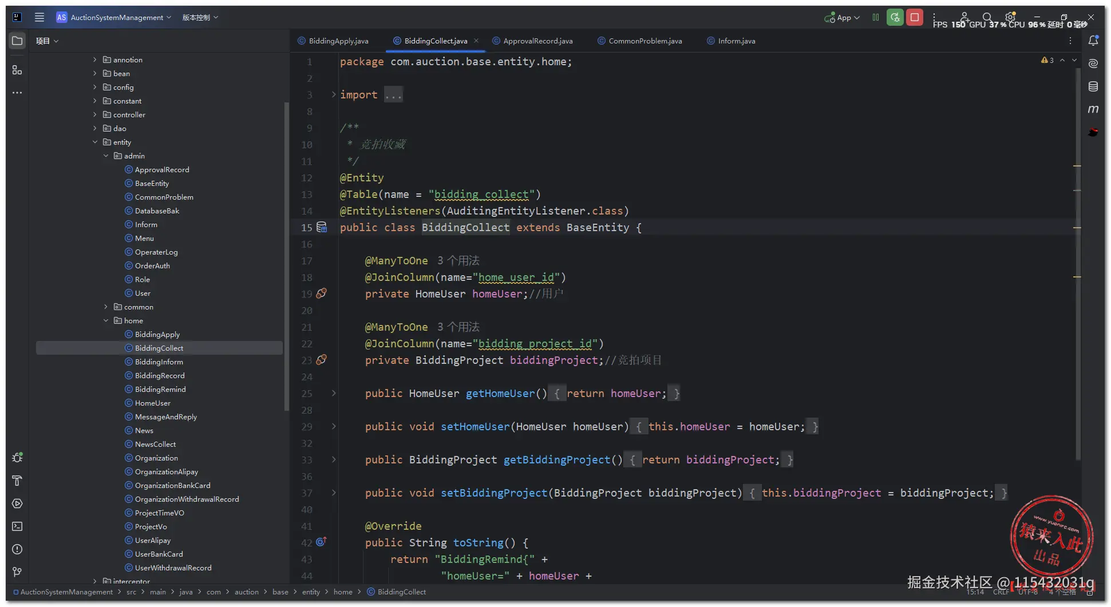This screenshot has height=607, width=1111.
Task: Open the 版本控制 version control dropdown
Action: pos(200,17)
